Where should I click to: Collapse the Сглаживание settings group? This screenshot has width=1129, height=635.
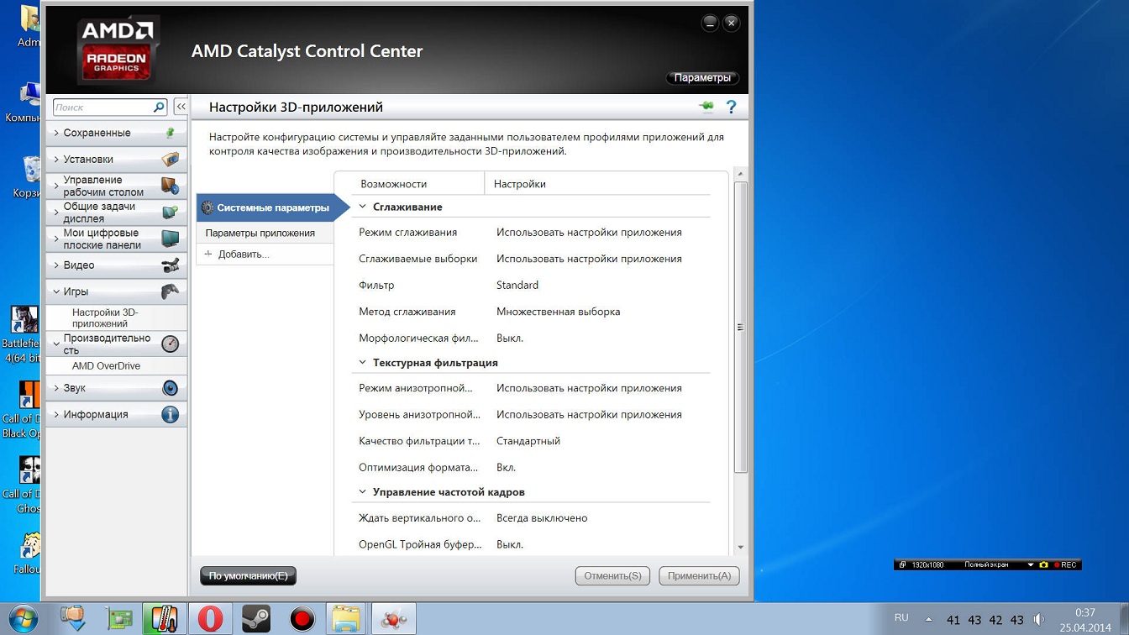(363, 207)
